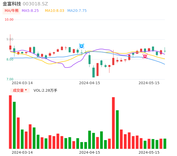The height and width of the screenshot is (156, 177).
Task: Click the last green volume bar at far right
Action: (x=165, y=144)
